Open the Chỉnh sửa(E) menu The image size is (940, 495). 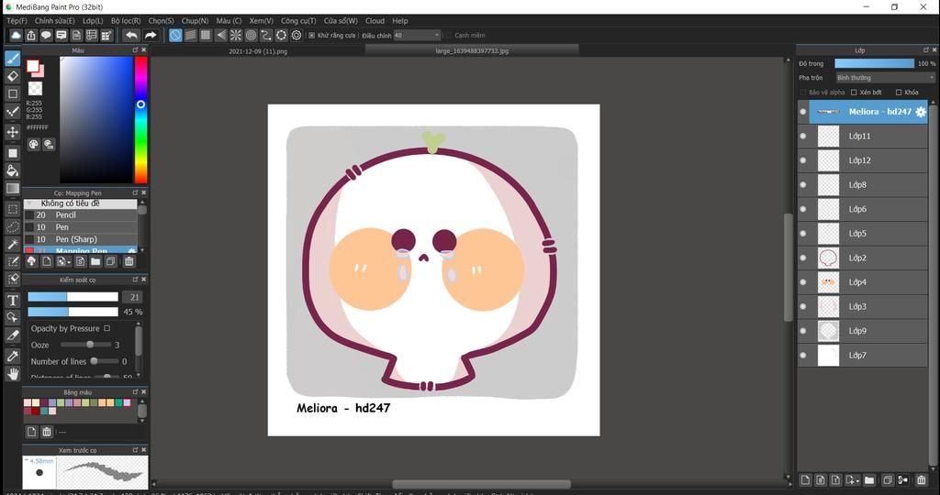click(54, 20)
